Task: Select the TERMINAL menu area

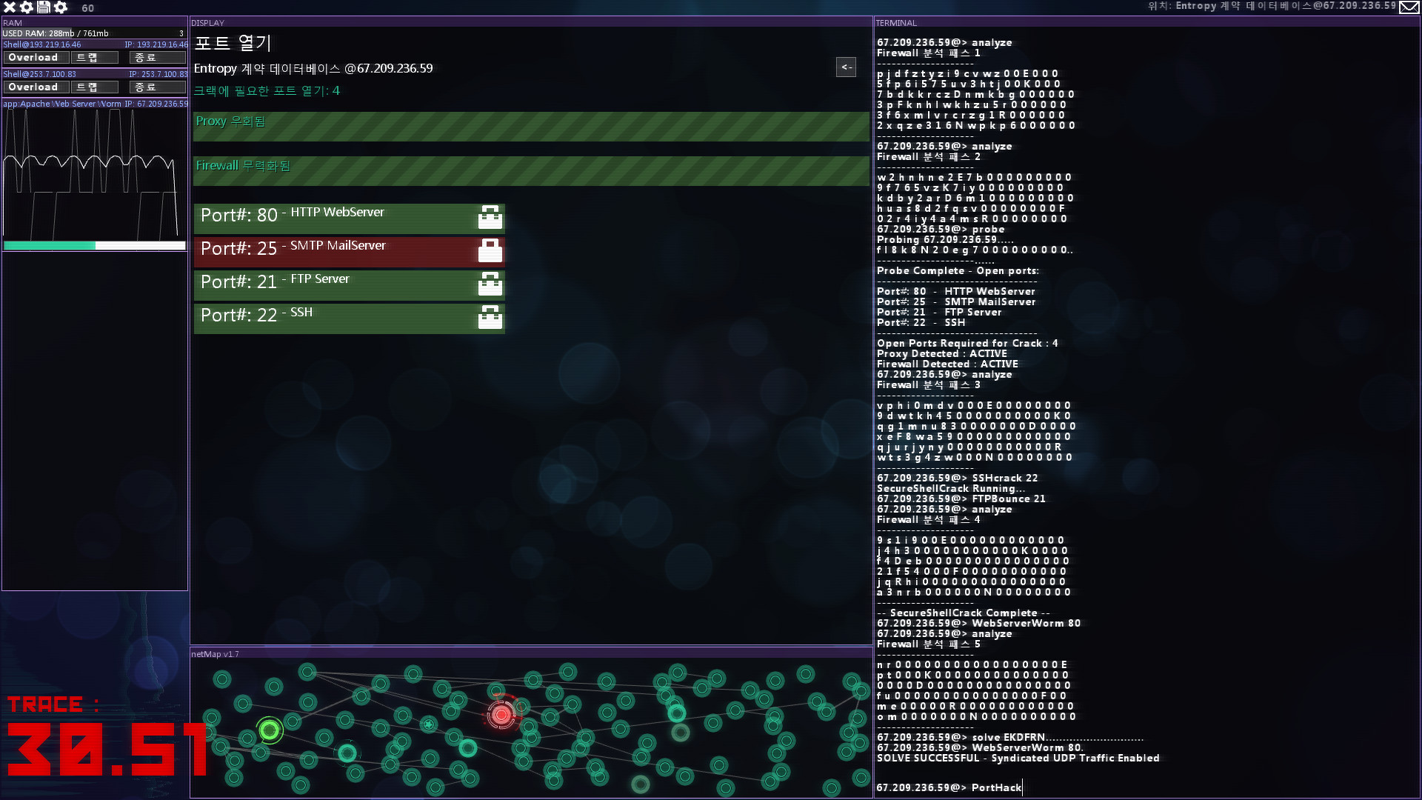Action: point(895,21)
